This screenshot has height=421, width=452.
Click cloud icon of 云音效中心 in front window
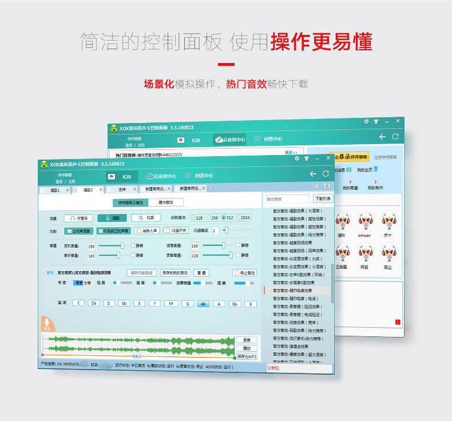150,176
